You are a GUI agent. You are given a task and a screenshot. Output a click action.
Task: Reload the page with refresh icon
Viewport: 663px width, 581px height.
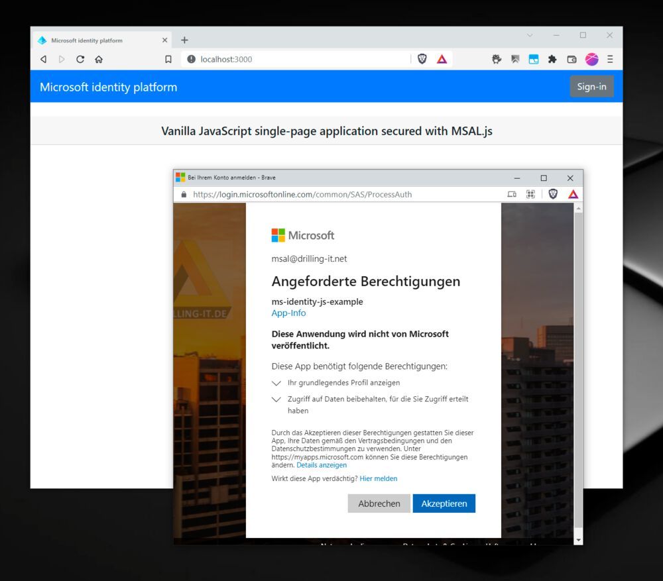(x=80, y=59)
